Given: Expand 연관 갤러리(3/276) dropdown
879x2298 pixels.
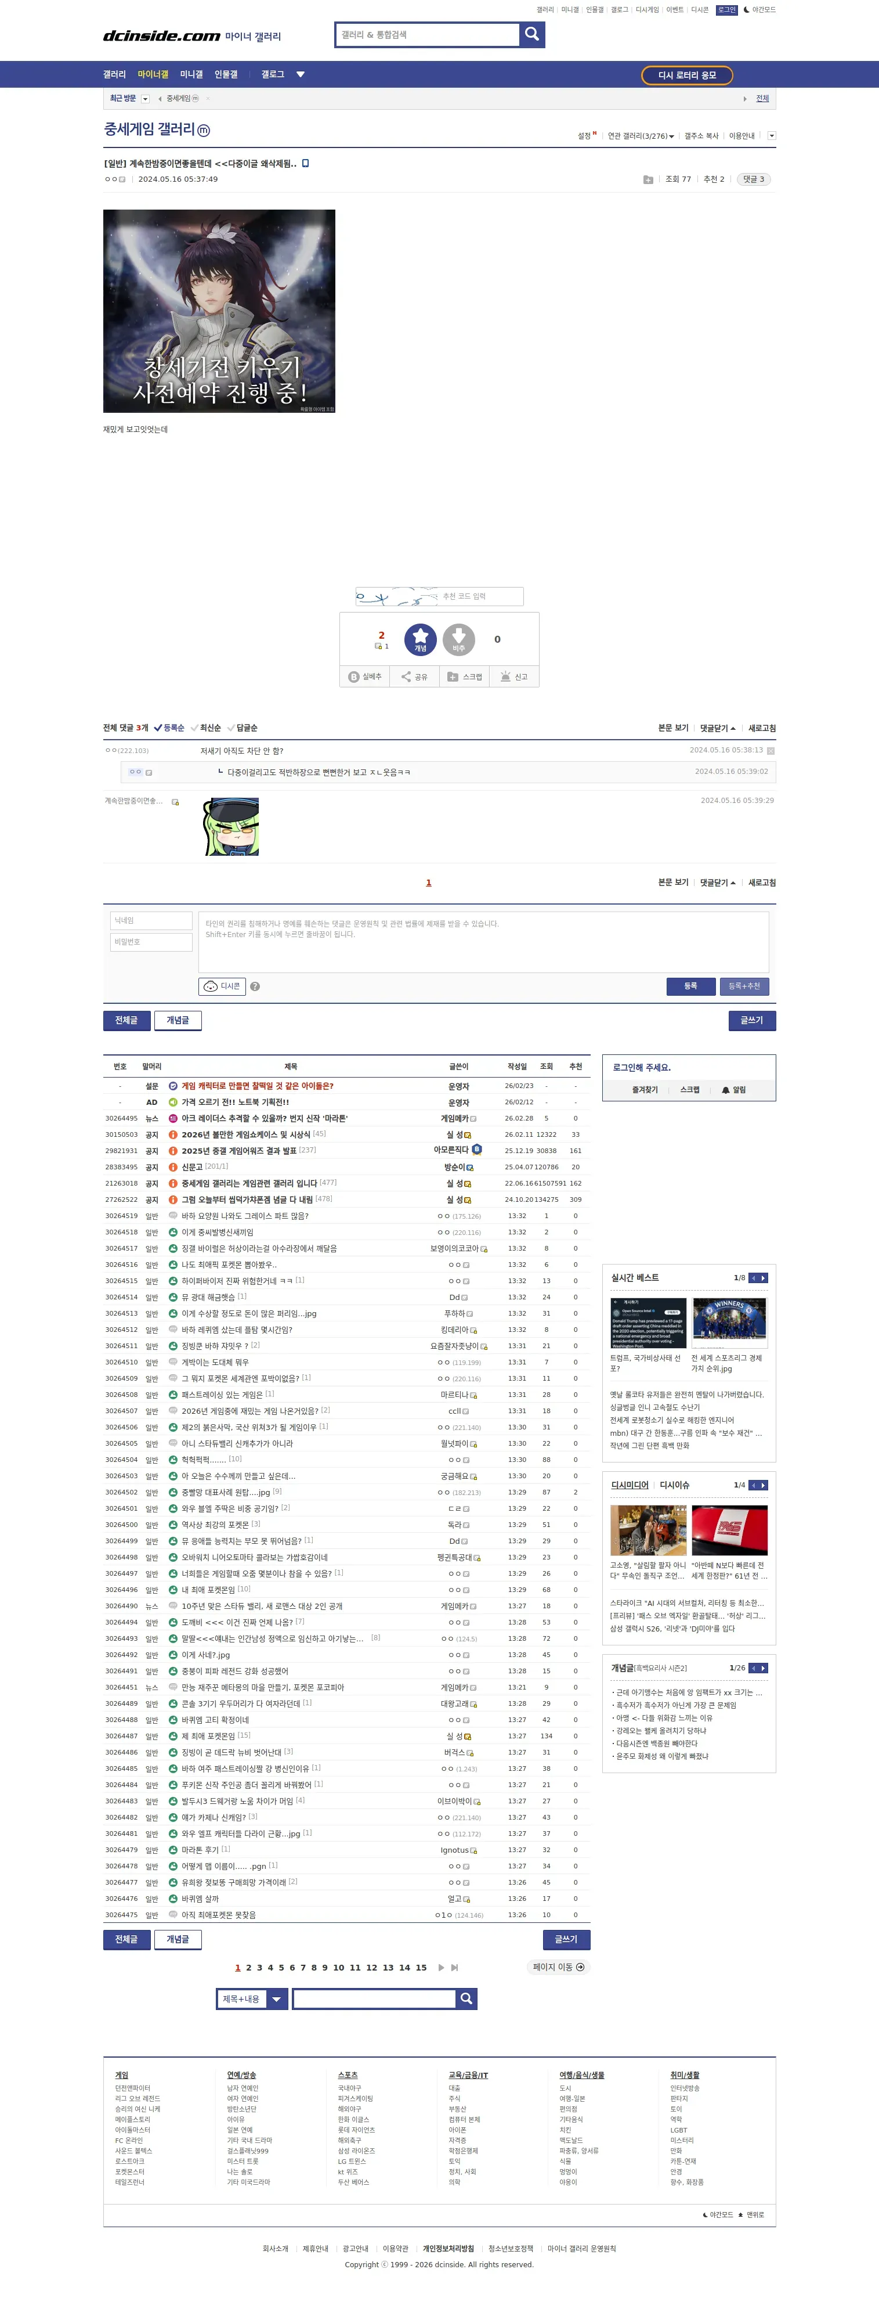Looking at the screenshot, I should coord(641,136).
